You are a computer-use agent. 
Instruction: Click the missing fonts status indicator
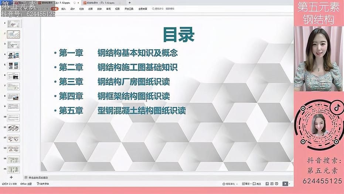43,184
